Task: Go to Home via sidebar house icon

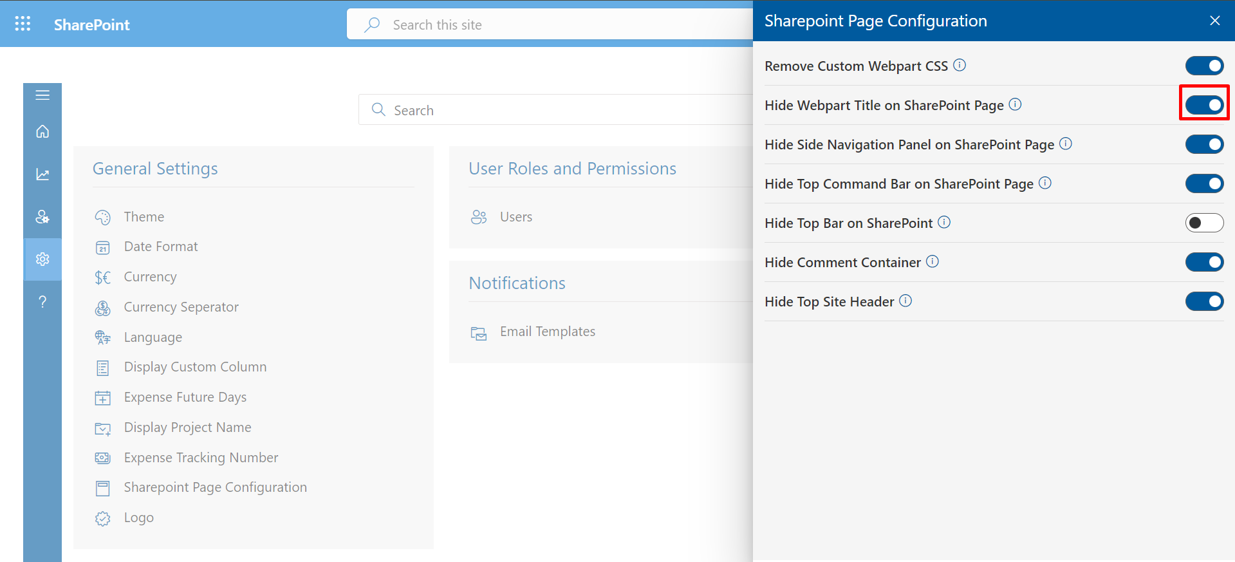Action: point(42,131)
